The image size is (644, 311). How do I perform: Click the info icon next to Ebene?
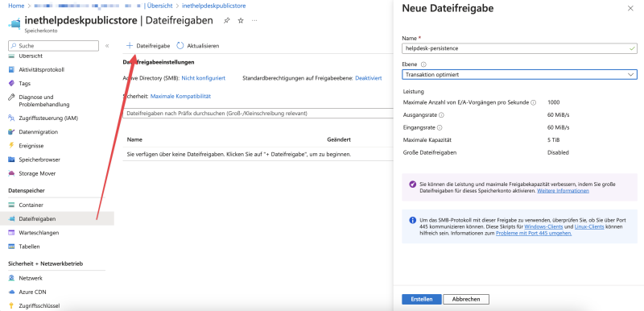(x=424, y=64)
